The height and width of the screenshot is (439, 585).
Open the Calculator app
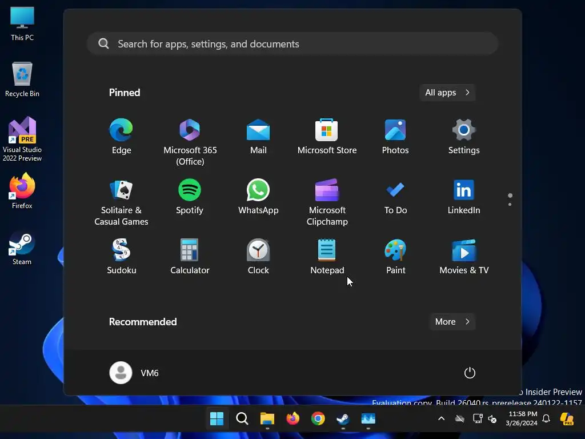(x=190, y=257)
